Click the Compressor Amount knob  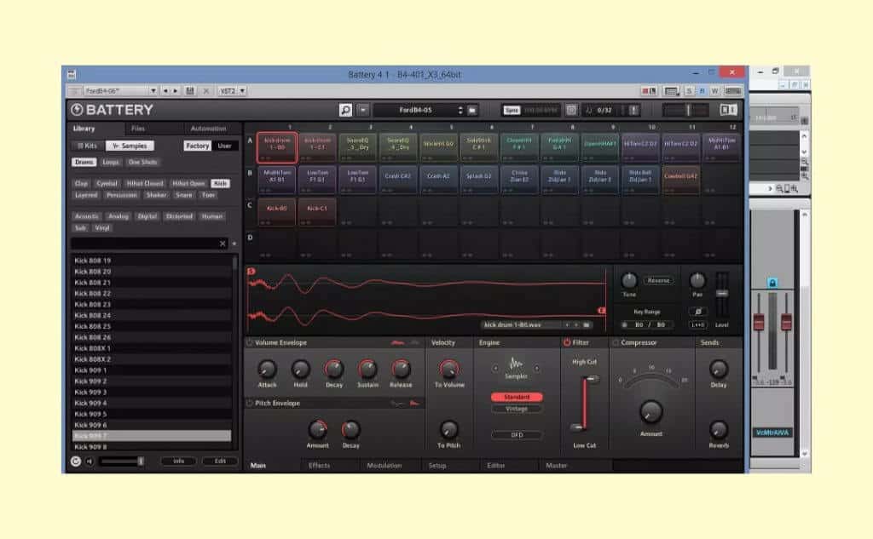[x=650, y=412]
